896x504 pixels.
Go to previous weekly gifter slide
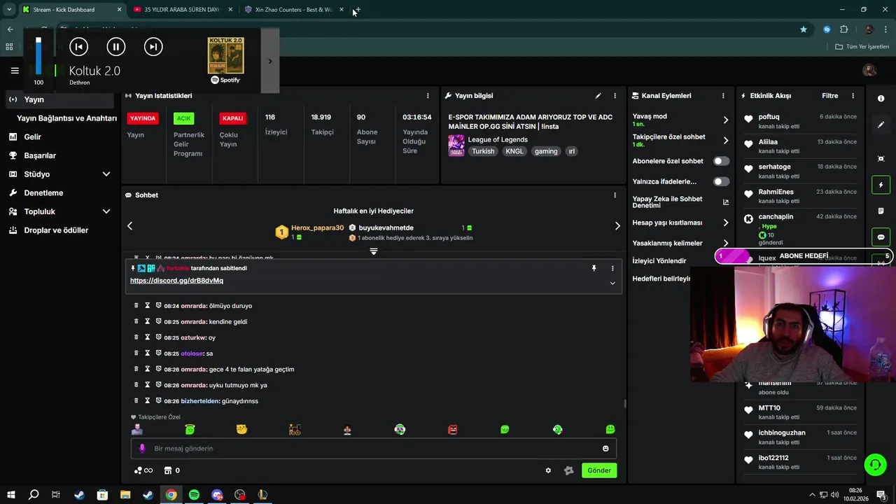click(129, 226)
